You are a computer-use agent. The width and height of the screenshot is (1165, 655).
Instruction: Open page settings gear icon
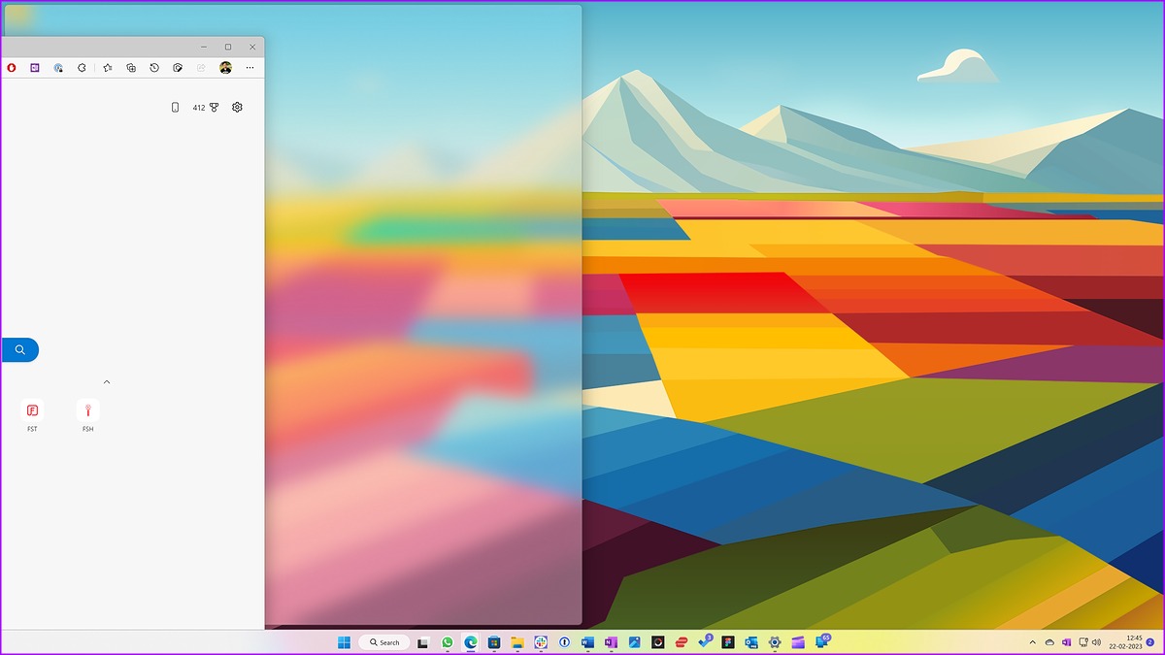[x=237, y=107]
